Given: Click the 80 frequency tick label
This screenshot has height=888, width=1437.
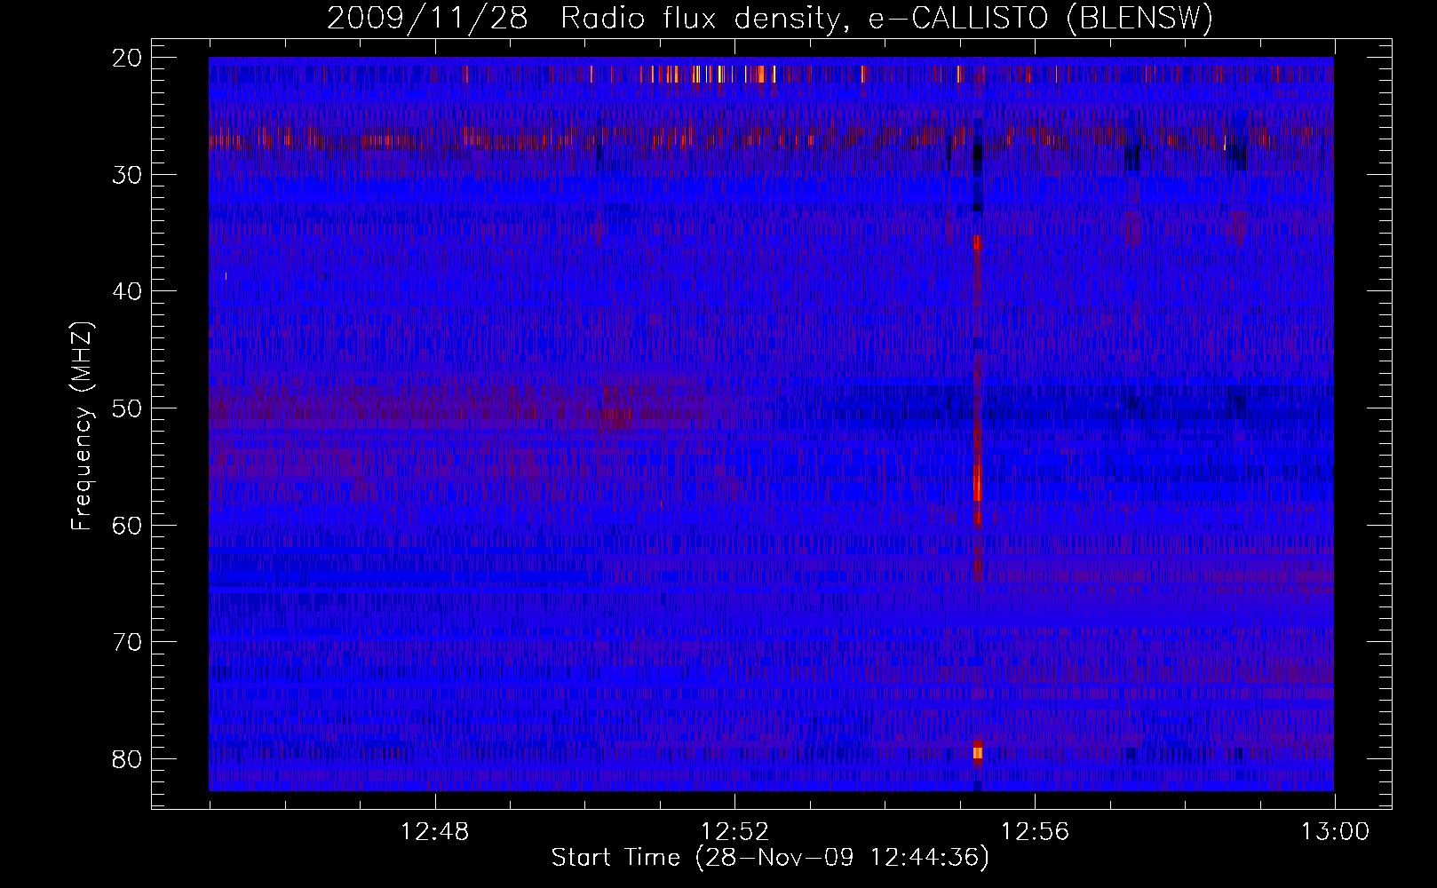Looking at the screenshot, I should (x=128, y=759).
